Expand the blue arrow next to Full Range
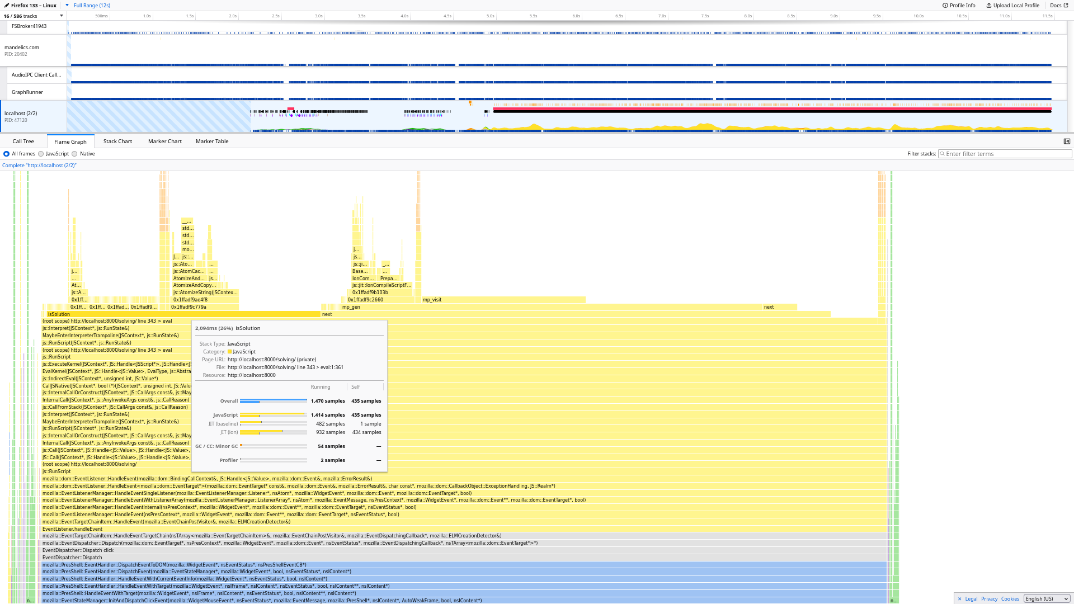 click(x=67, y=6)
